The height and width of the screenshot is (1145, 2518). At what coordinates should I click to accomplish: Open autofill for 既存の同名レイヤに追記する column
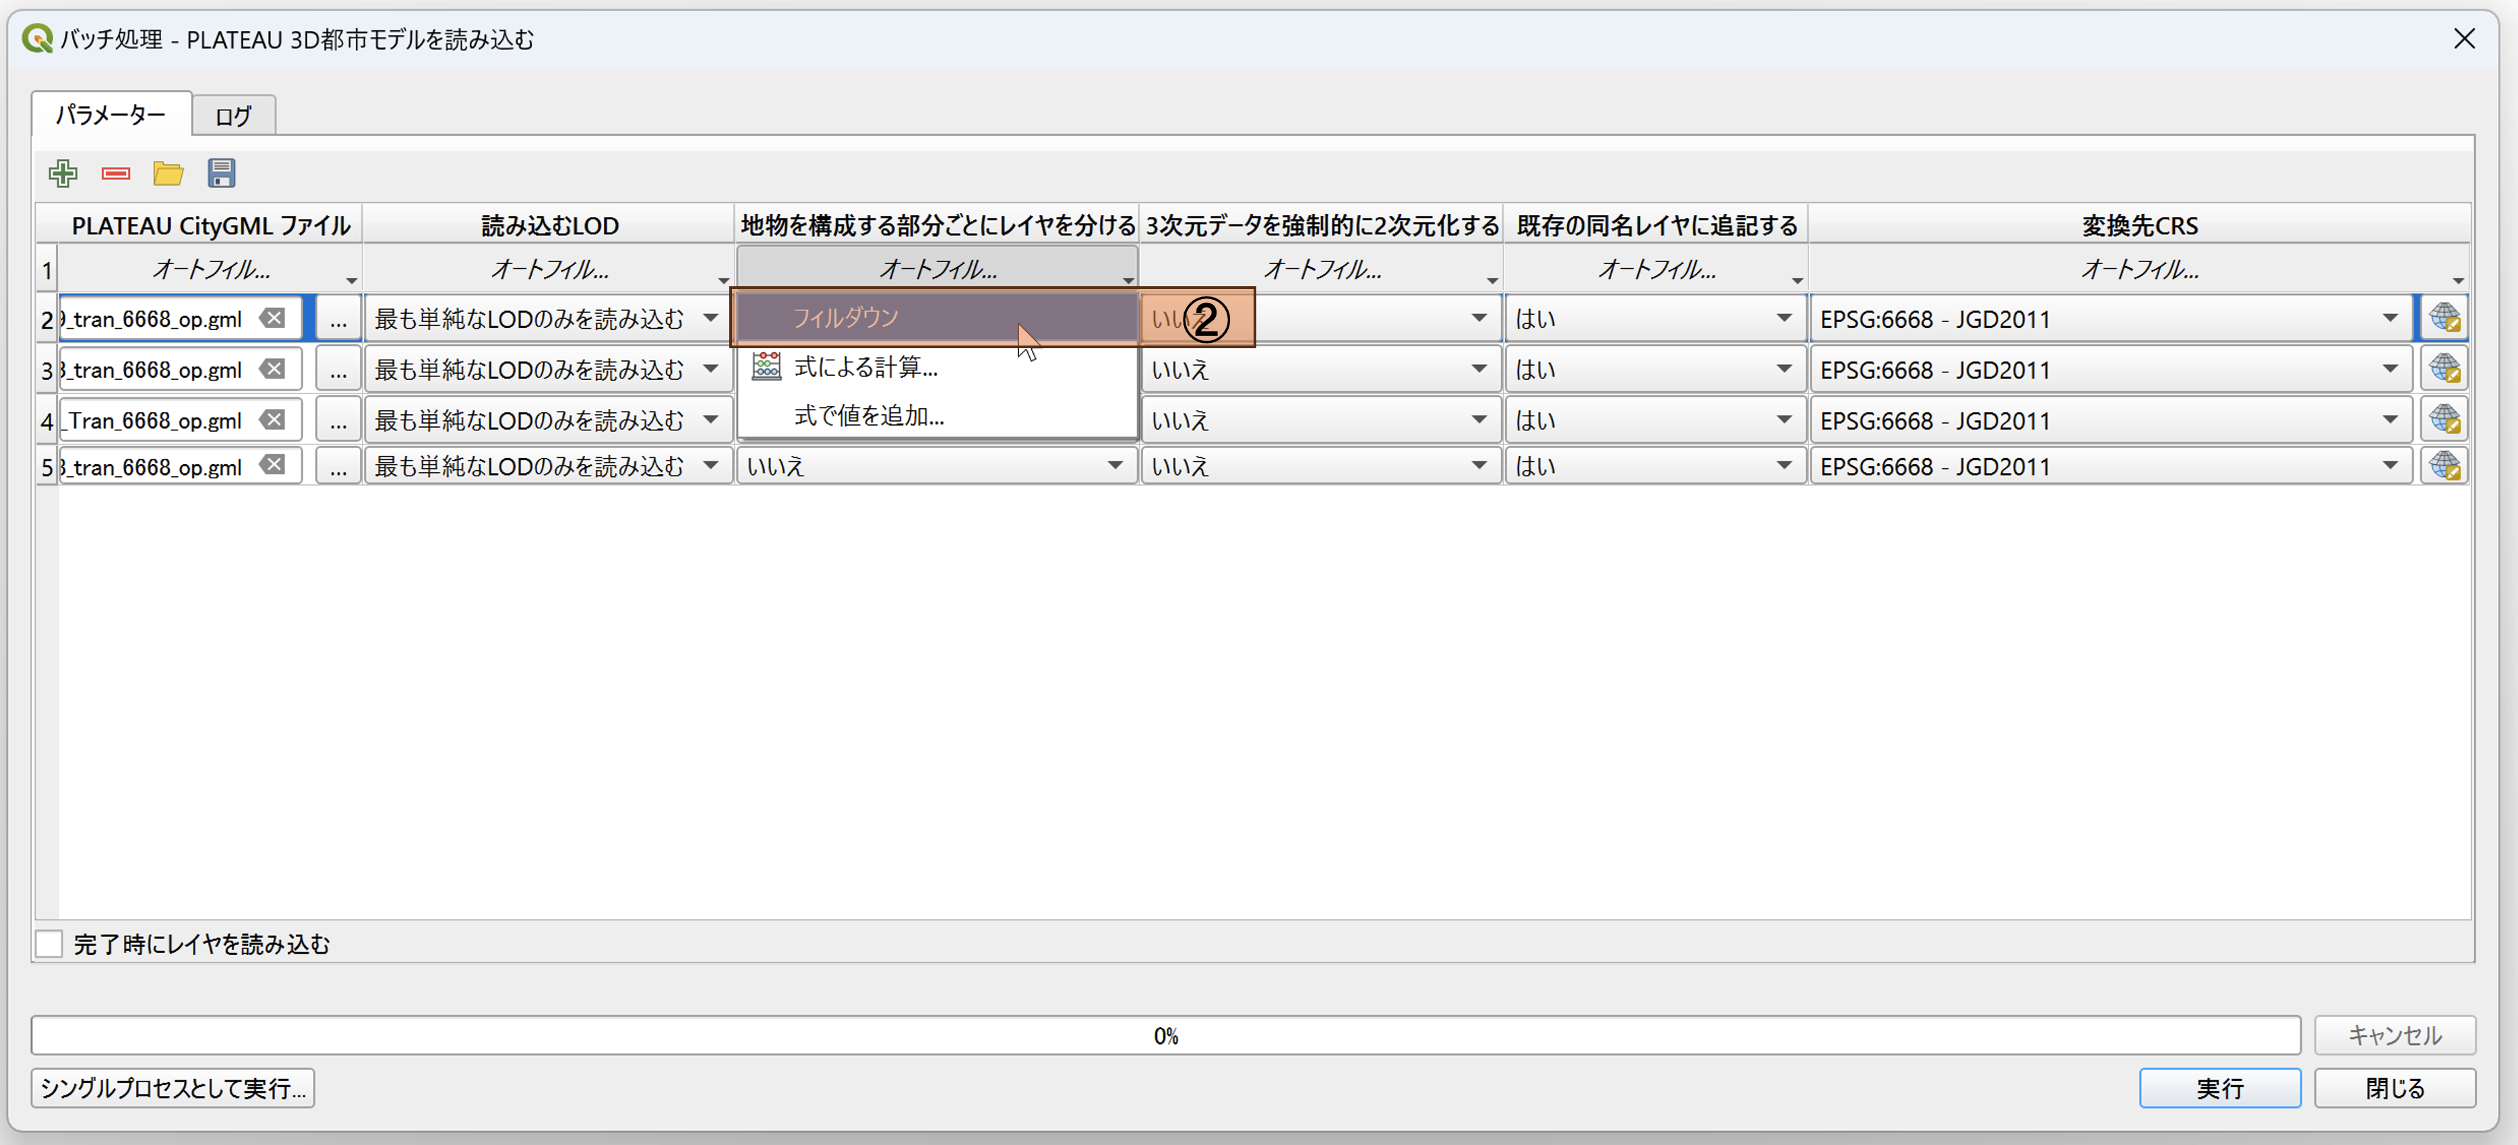pyautogui.click(x=1656, y=269)
